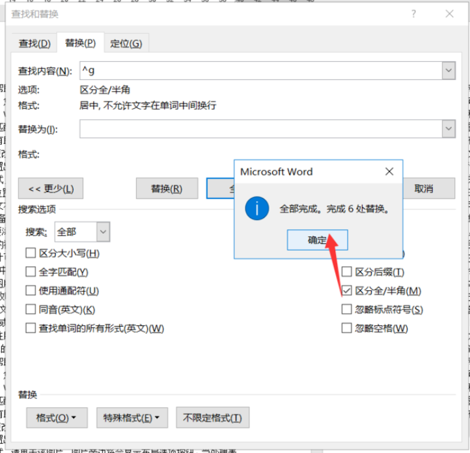This screenshot has height=453, width=470.
Task: Confirm the message with 确定 button
Action: click(x=318, y=240)
